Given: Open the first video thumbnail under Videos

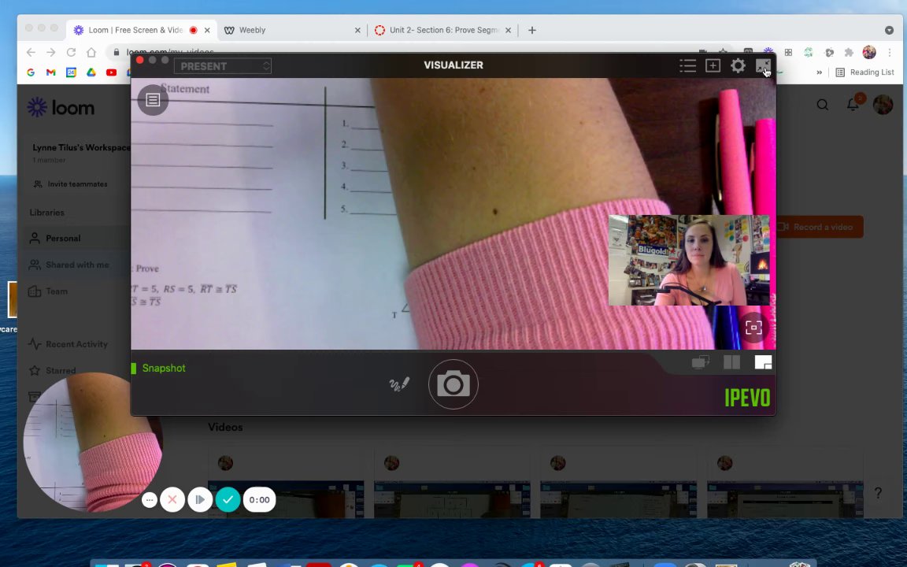Looking at the screenshot, I should [x=286, y=499].
